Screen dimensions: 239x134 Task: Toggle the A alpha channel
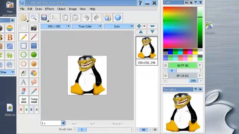37,109
